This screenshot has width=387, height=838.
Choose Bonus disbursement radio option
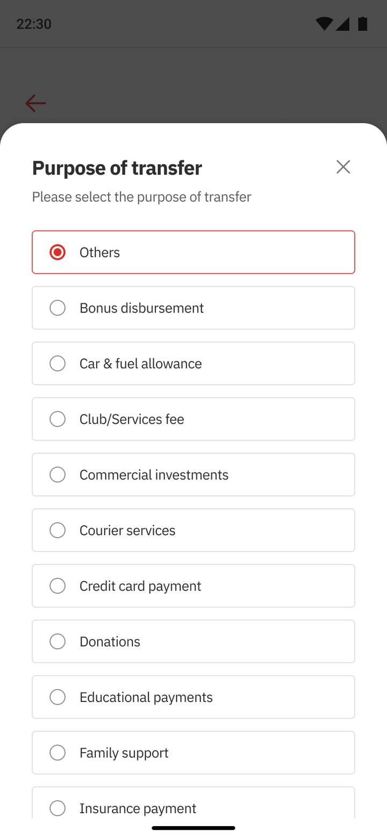pyautogui.click(x=58, y=308)
